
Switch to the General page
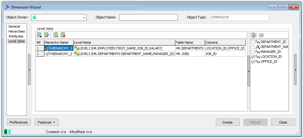(14, 26)
